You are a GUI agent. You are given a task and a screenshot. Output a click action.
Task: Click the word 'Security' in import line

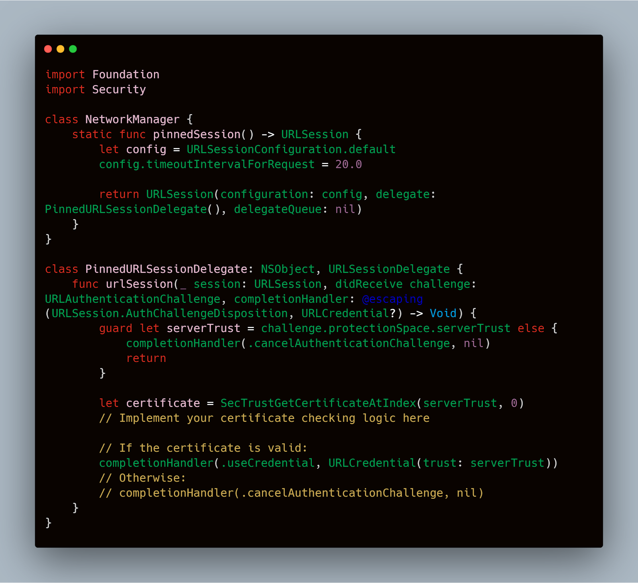pos(119,90)
